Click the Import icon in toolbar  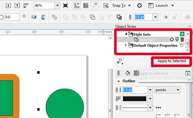(x=8, y=6)
